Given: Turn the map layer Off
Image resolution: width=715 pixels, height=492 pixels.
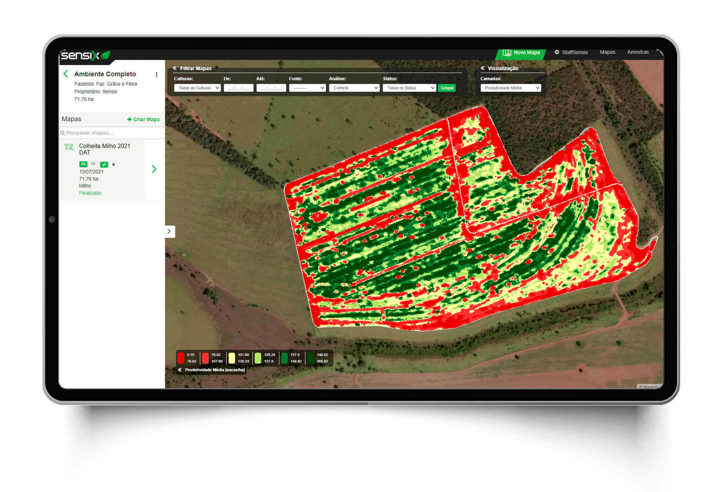Looking at the screenshot, I should 93,164.
